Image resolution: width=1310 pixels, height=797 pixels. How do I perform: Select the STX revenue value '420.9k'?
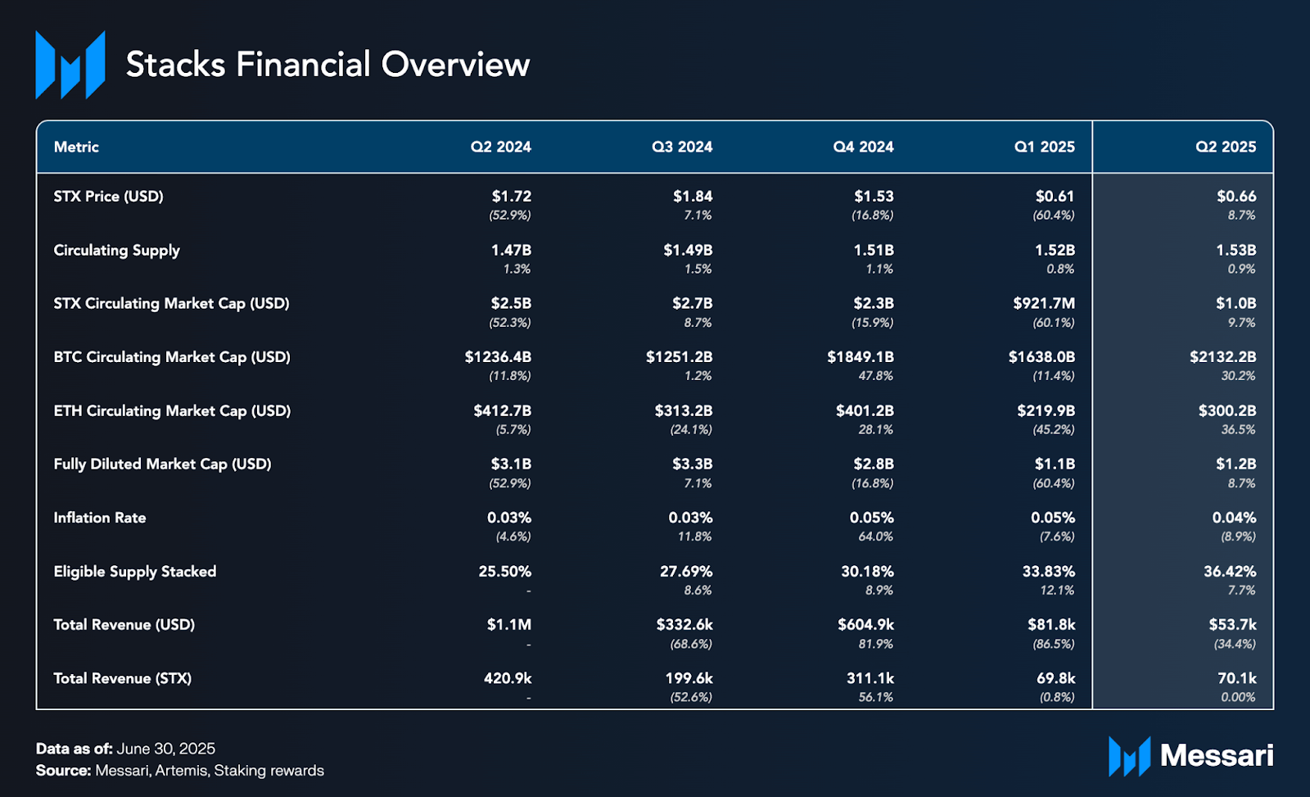pyautogui.click(x=508, y=678)
